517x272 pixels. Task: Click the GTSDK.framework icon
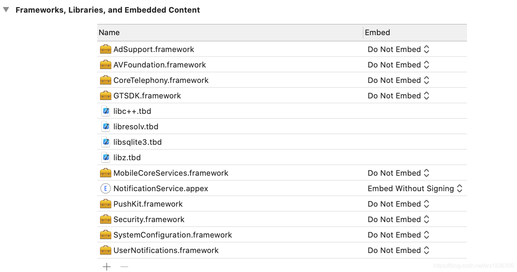(x=106, y=95)
